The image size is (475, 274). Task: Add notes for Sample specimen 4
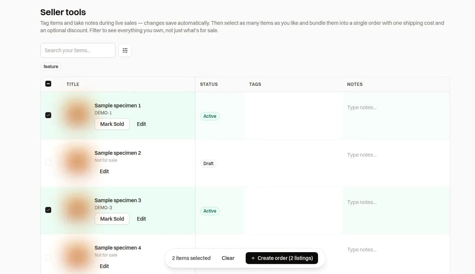(396, 254)
